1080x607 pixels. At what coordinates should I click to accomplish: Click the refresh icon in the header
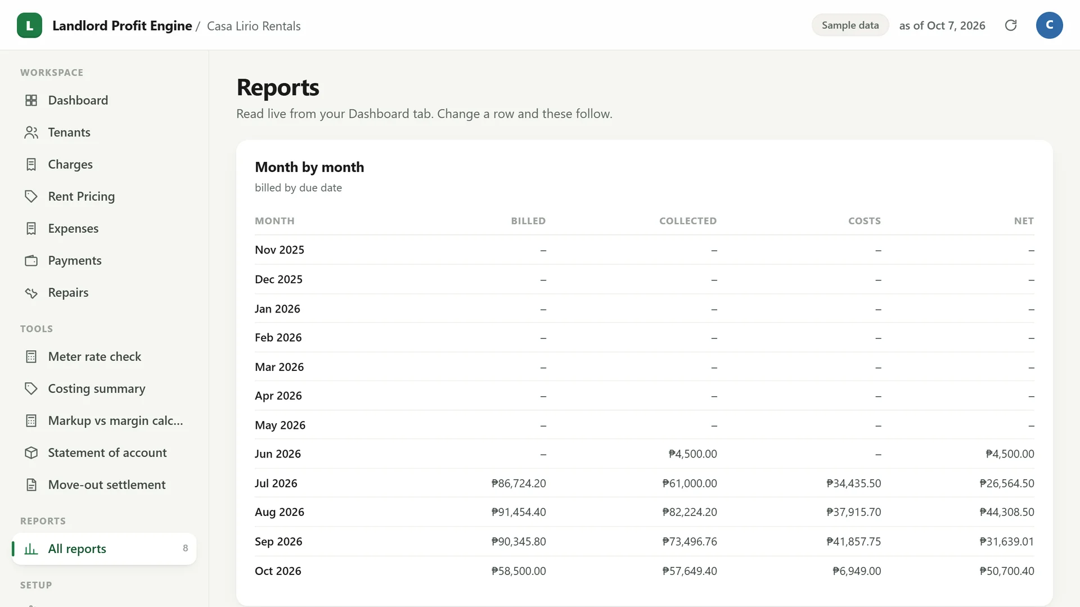1011,25
